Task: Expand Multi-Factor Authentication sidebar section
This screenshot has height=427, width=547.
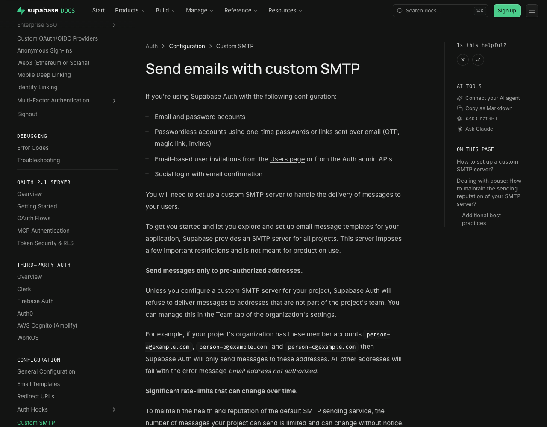Action: [x=114, y=101]
